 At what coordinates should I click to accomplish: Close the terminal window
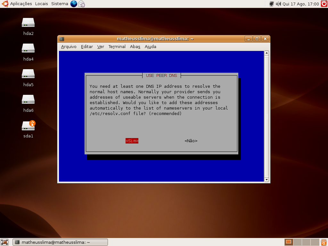[265, 39]
